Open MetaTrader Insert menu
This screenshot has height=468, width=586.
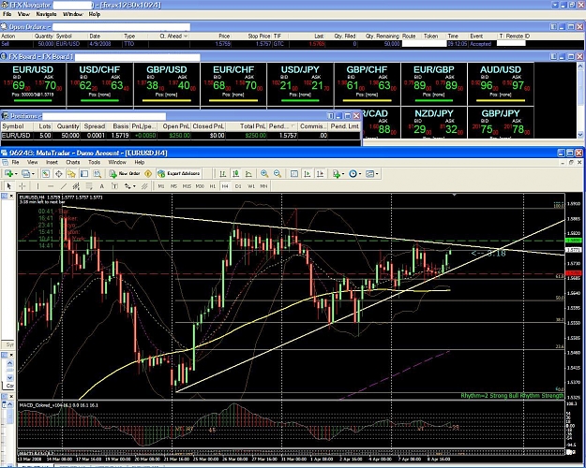(52, 162)
